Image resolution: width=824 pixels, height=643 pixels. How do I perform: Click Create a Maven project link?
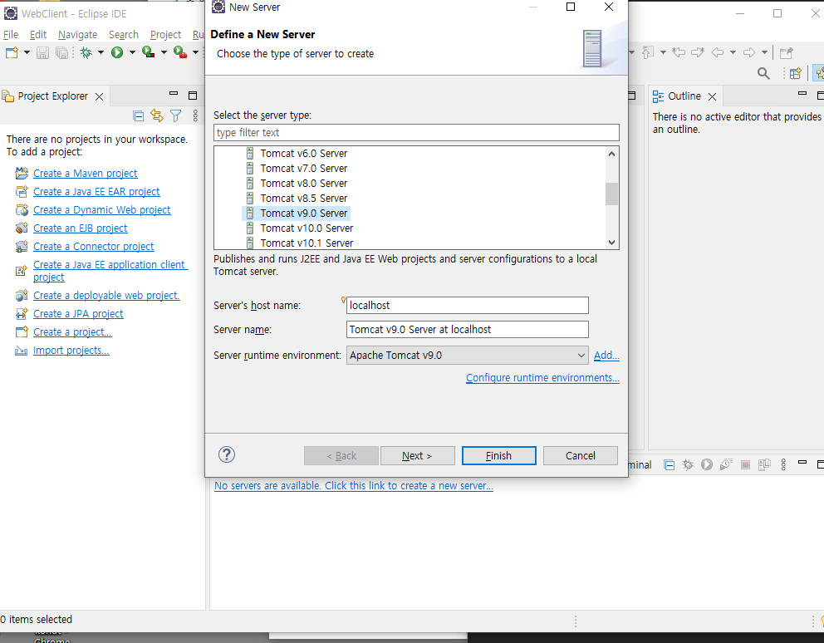coord(85,174)
